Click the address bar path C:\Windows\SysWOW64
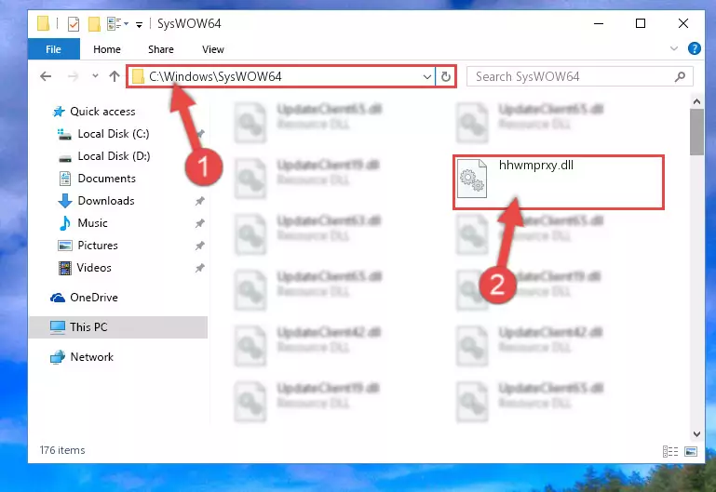Image resolution: width=716 pixels, height=492 pixels. coord(215,76)
